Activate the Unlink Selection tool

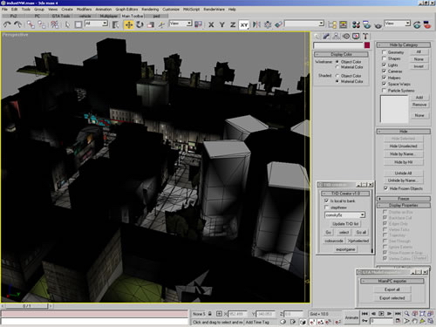click(x=42, y=24)
